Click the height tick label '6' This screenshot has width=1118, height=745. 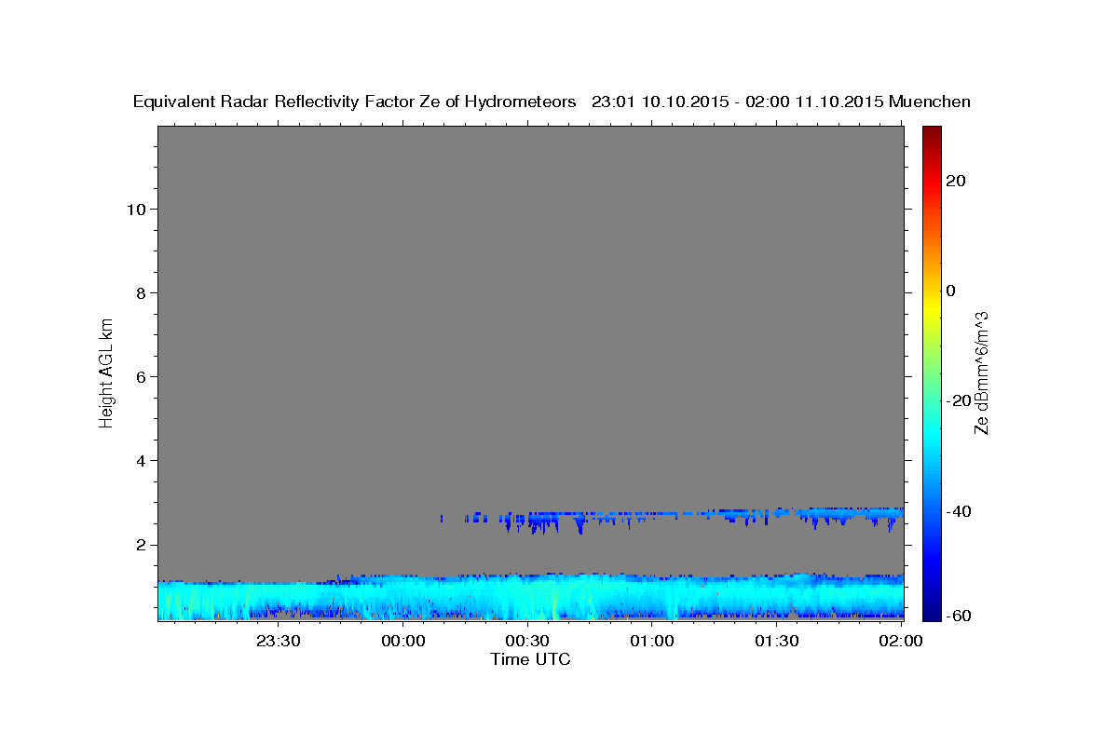pos(141,376)
